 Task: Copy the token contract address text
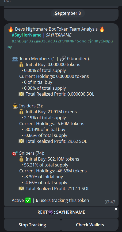click(x=60, y=44)
